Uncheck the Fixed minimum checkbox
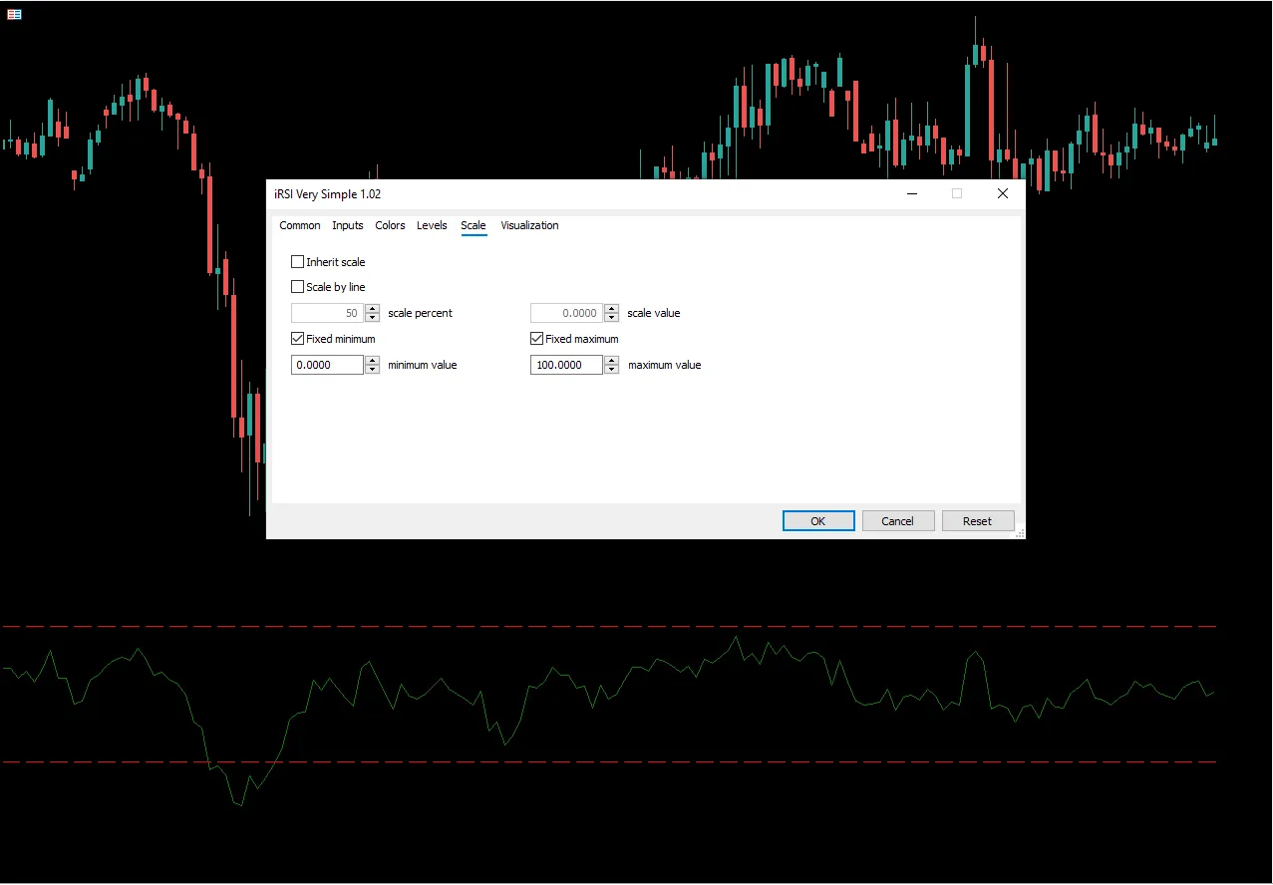Screen dimensions: 1273x885 297,339
